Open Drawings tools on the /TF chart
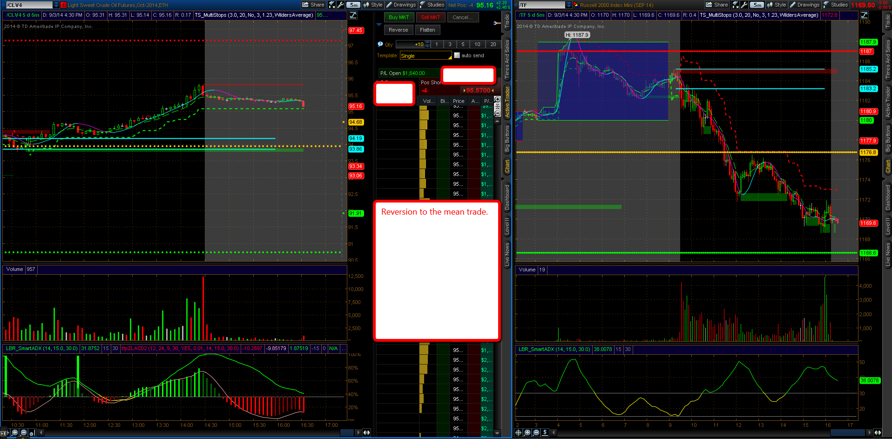Screen dimensions: 892x439 tap(804, 5)
